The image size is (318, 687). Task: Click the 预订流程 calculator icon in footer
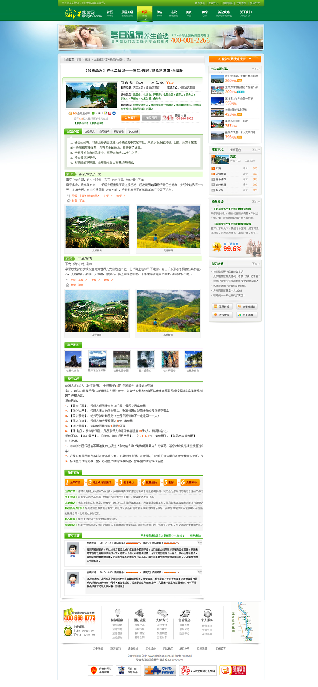[x=139, y=612]
